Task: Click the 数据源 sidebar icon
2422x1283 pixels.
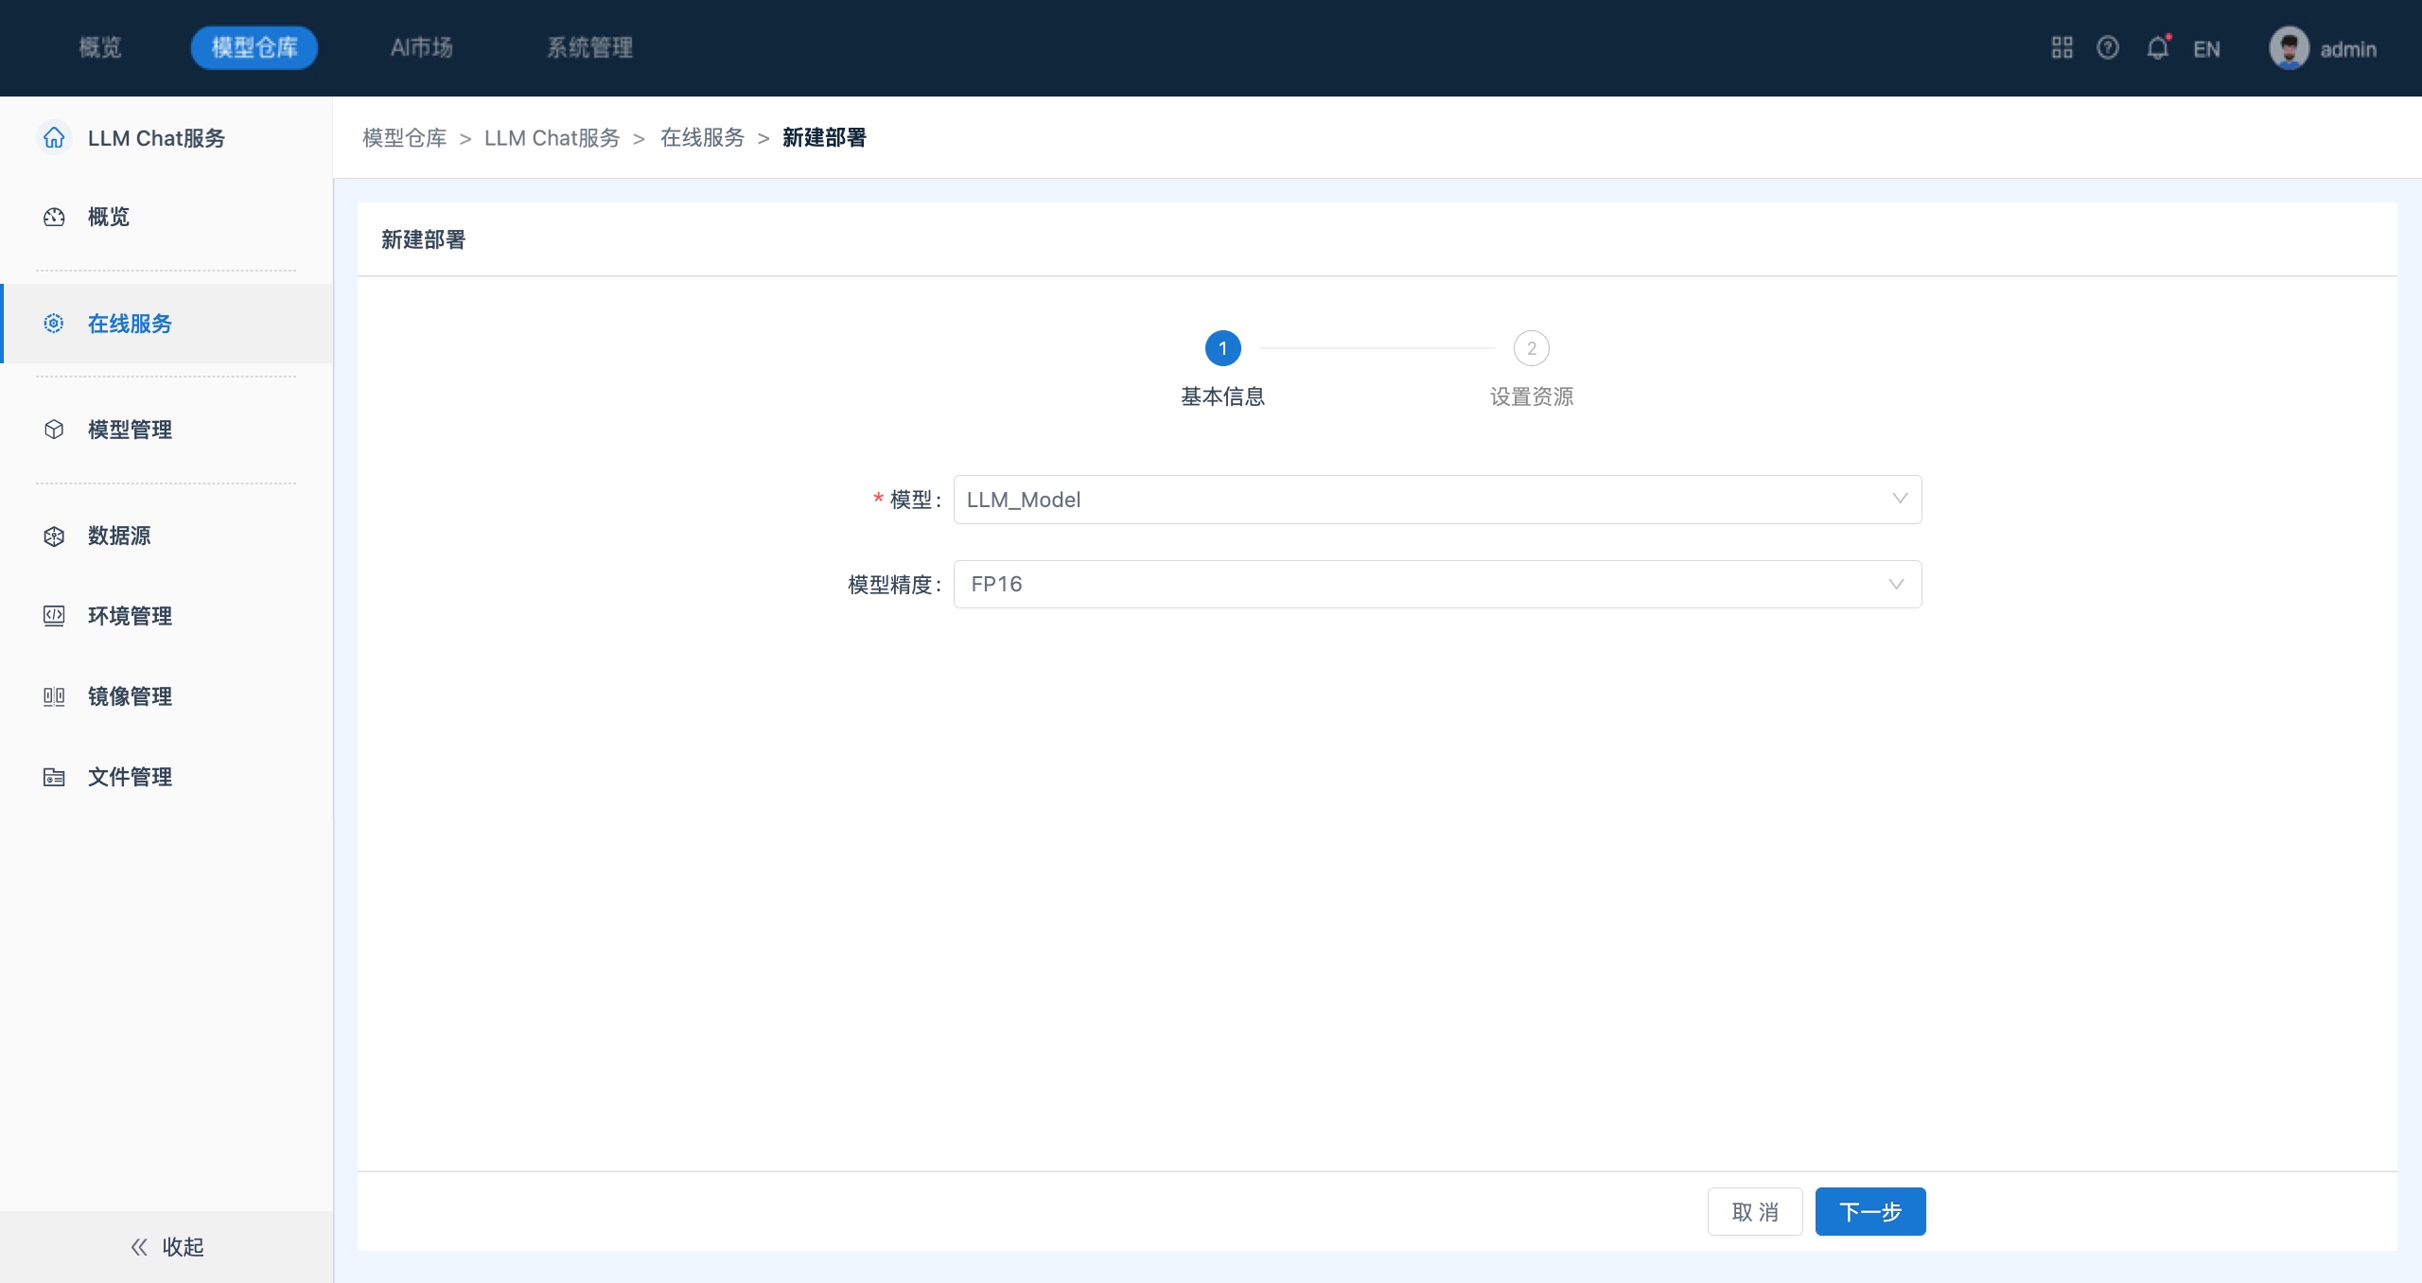Action: click(x=54, y=536)
